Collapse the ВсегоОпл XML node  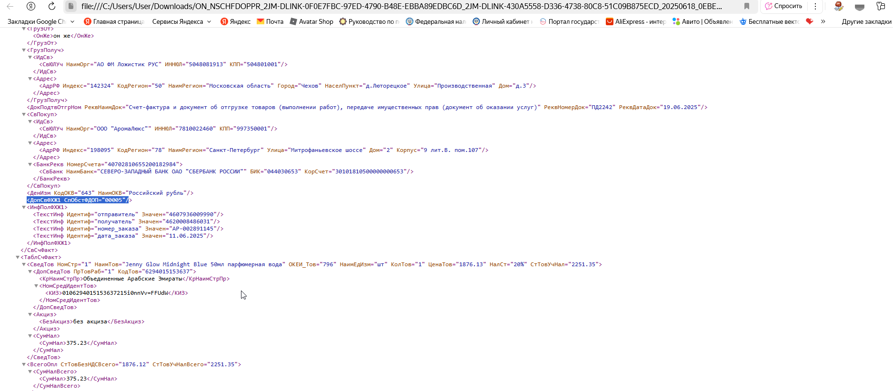click(24, 364)
